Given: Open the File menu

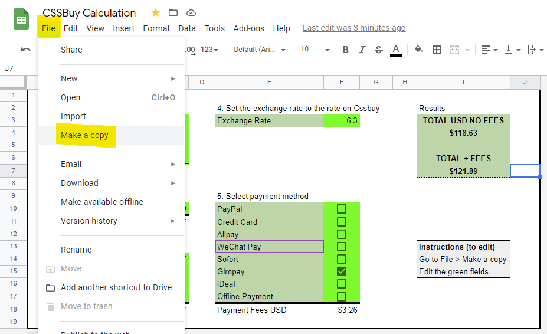Looking at the screenshot, I should [48, 28].
